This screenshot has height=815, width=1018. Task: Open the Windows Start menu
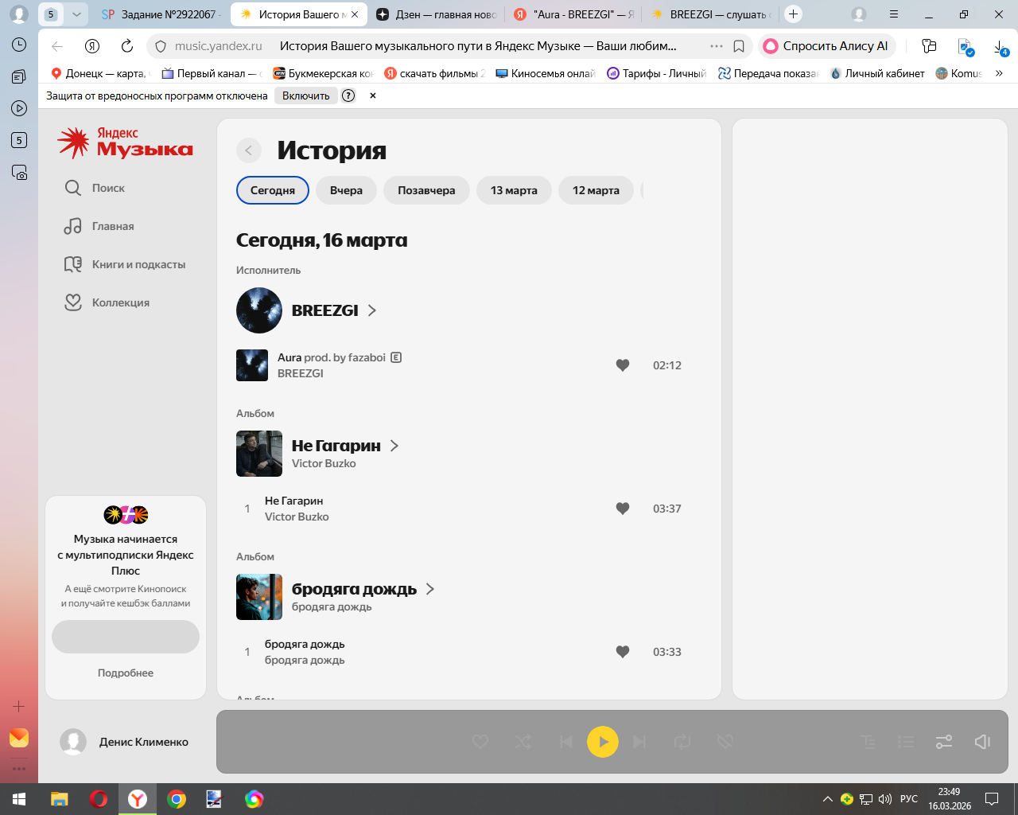click(x=19, y=799)
